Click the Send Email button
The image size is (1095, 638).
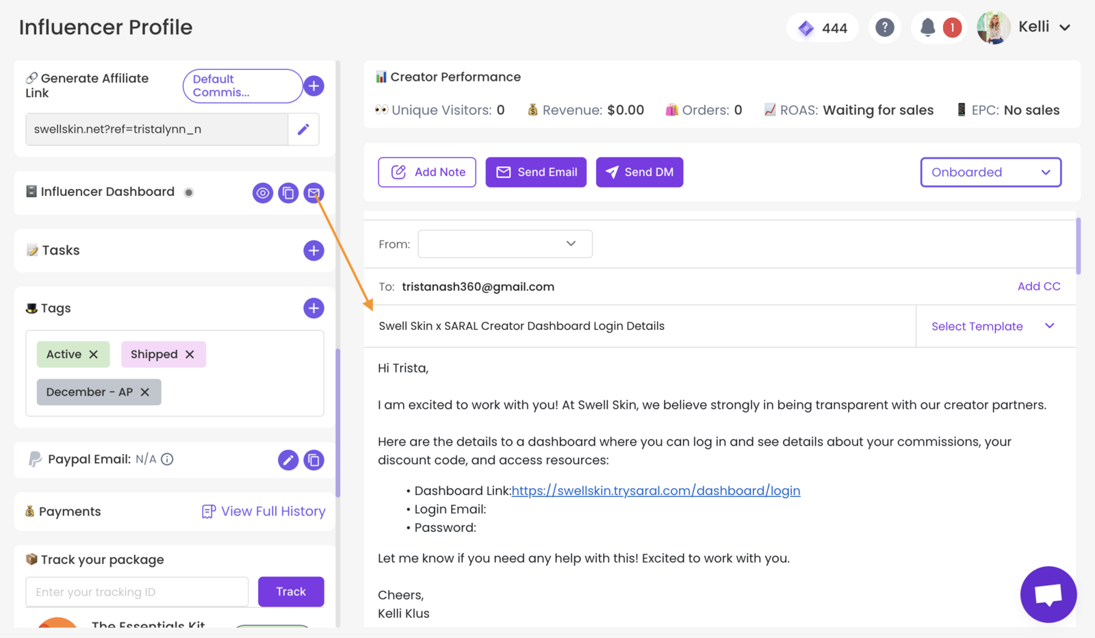tap(536, 172)
